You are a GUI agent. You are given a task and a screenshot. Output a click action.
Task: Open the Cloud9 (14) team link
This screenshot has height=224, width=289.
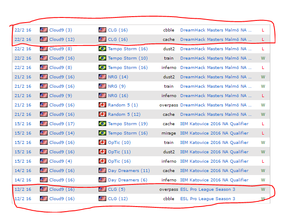(62, 133)
